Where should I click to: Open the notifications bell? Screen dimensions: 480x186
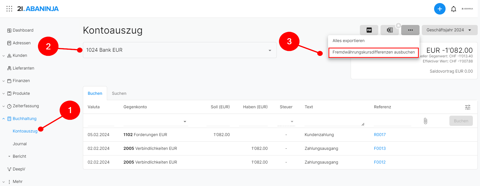[453, 9]
